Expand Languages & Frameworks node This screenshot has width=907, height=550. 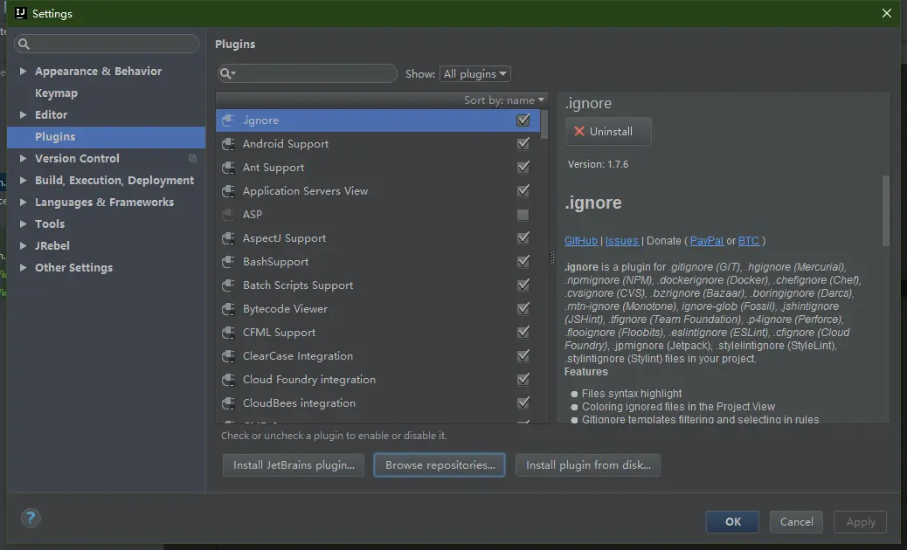[x=23, y=203]
